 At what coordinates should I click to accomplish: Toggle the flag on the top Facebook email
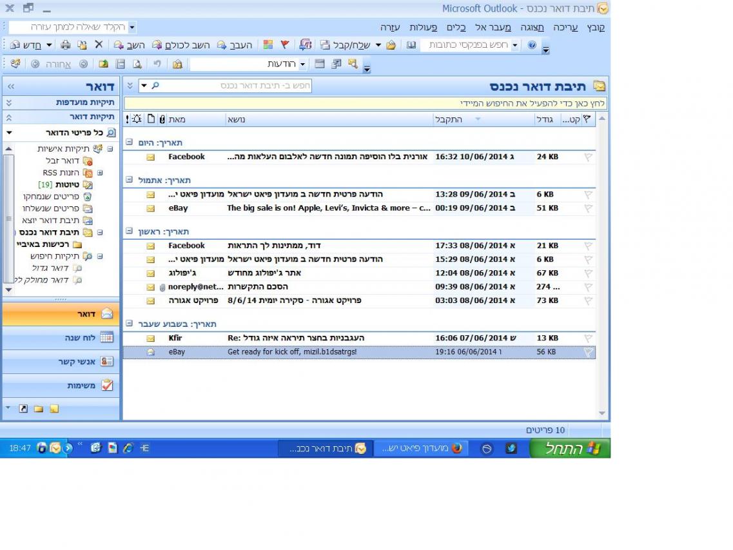pyautogui.click(x=587, y=157)
